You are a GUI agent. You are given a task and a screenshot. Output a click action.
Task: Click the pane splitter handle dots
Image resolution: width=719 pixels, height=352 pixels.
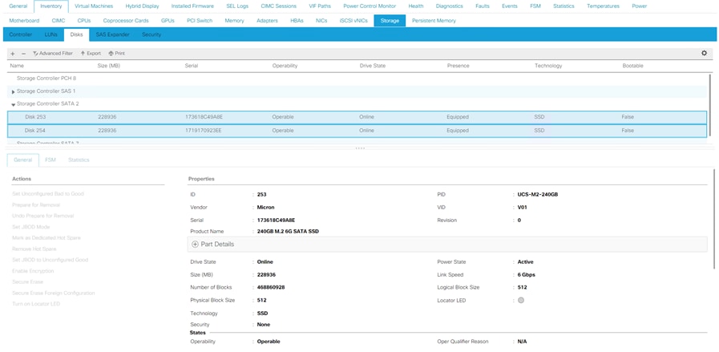pos(360,148)
